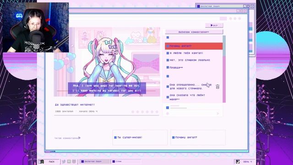
Task: Click the emoji circle in chat input
Action: 168,113
